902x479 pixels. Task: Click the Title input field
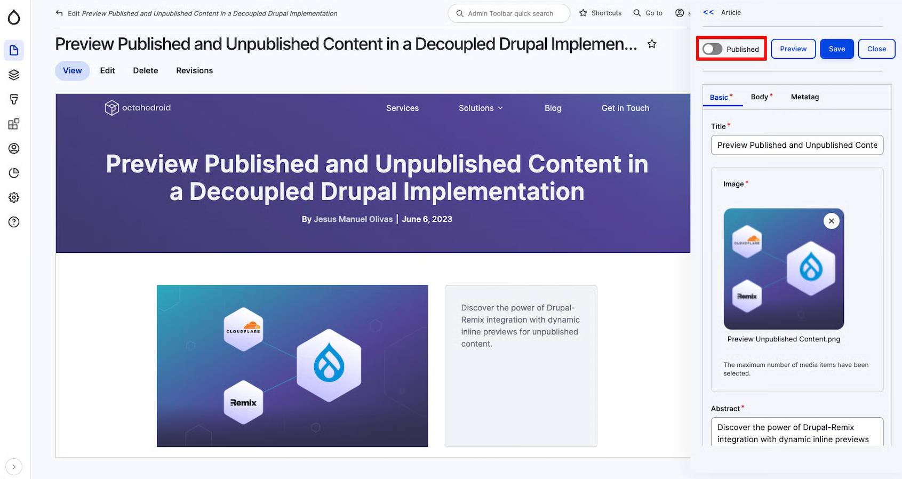tap(797, 145)
